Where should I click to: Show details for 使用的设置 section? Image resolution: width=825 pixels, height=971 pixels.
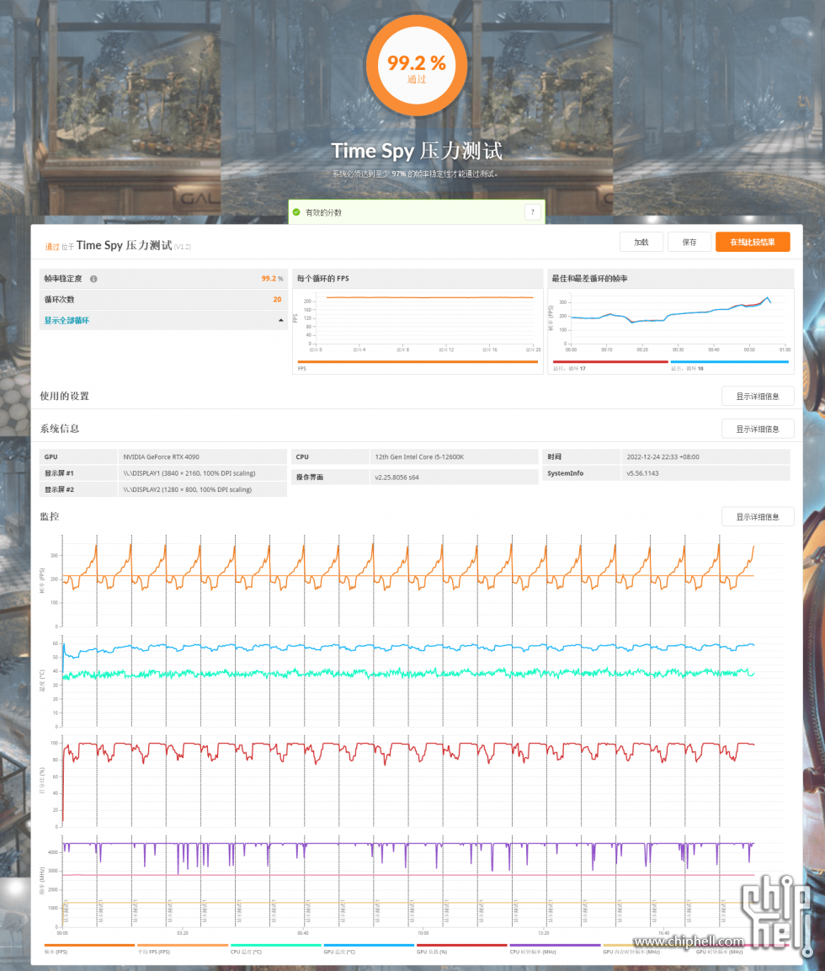758,397
